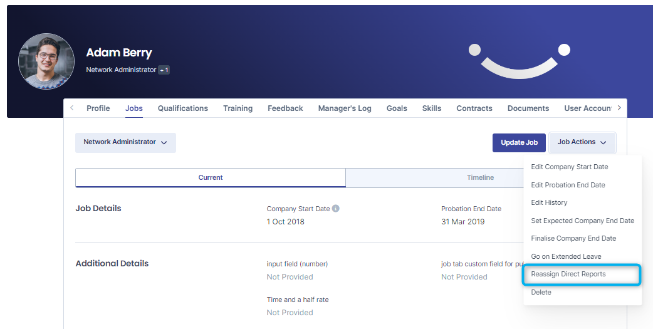Click the input field (number) label
The width and height of the screenshot is (653, 329).
[x=297, y=264]
